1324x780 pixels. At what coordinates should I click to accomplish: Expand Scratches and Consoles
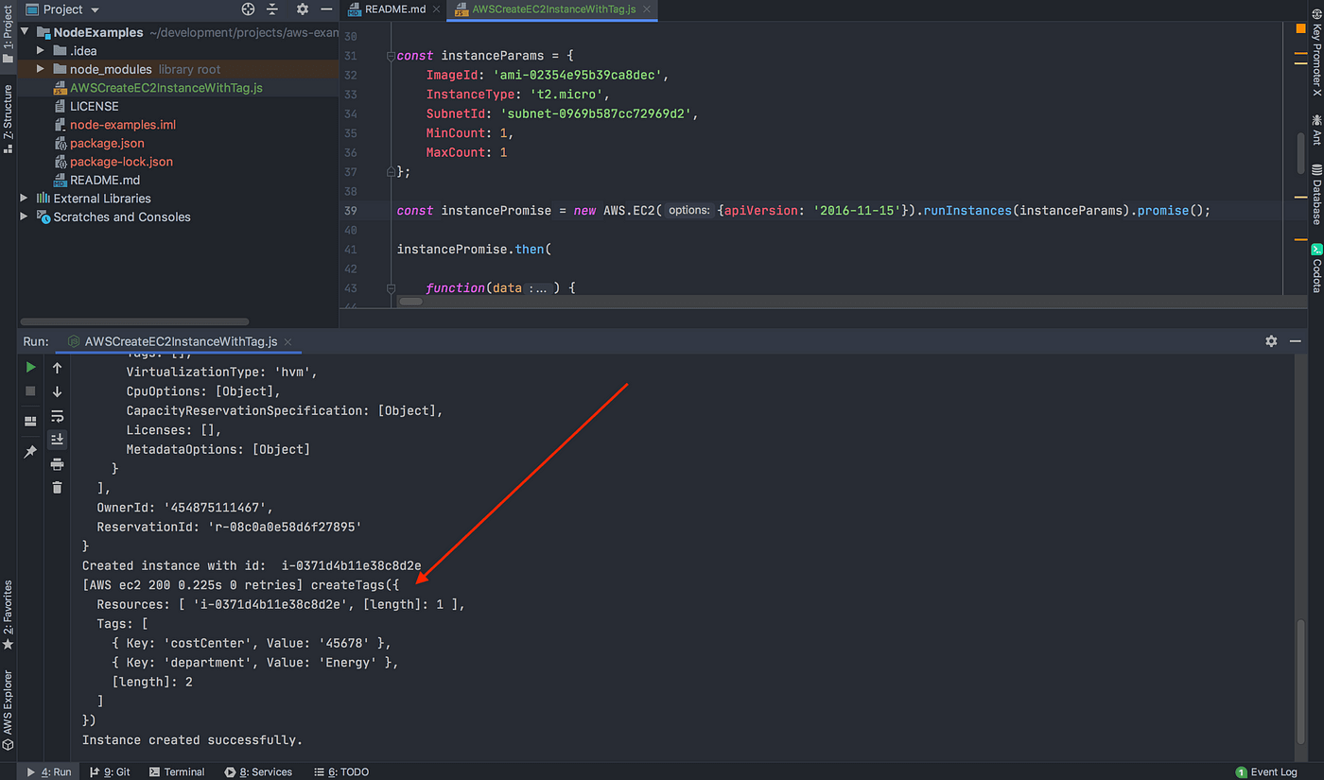[x=26, y=217]
